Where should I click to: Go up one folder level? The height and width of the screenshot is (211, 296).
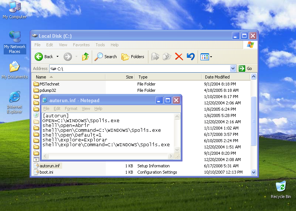[x=85, y=57]
